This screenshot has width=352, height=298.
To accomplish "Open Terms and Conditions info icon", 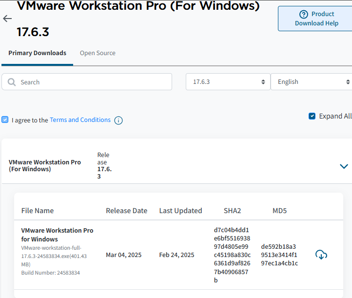I will tap(118, 120).
